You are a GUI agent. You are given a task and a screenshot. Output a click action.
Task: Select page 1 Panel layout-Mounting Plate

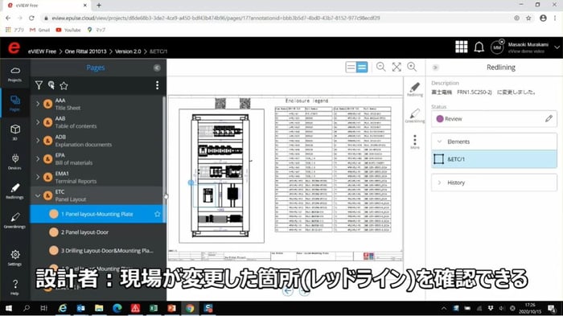[x=97, y=214]
